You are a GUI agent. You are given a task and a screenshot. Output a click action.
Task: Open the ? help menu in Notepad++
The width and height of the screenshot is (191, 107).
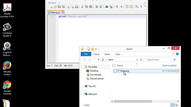click(x=59, y=3)
